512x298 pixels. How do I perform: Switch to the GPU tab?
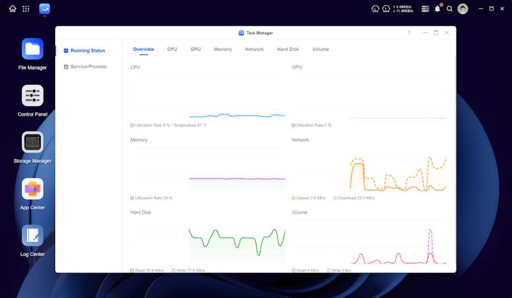[x=196, y=49]
